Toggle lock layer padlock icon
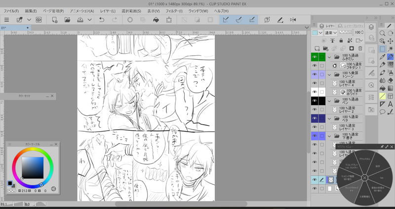Image resolution: width=395 pixels, height=209 pixels. point(341,40)
